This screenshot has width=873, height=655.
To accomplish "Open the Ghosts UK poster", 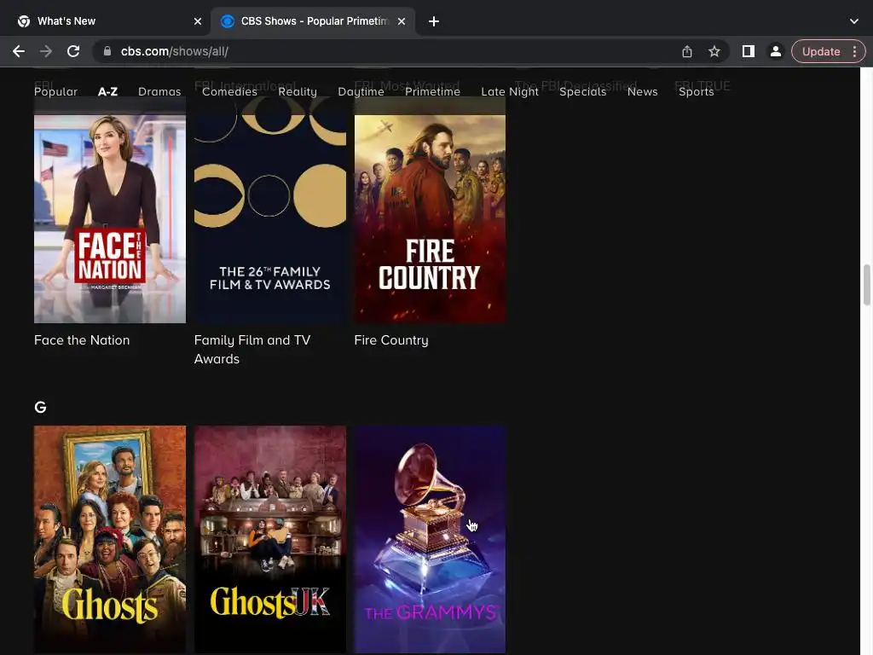I will [270, 539].
